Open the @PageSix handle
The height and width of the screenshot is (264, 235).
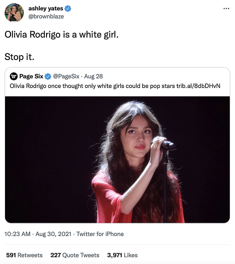(66, 76)
